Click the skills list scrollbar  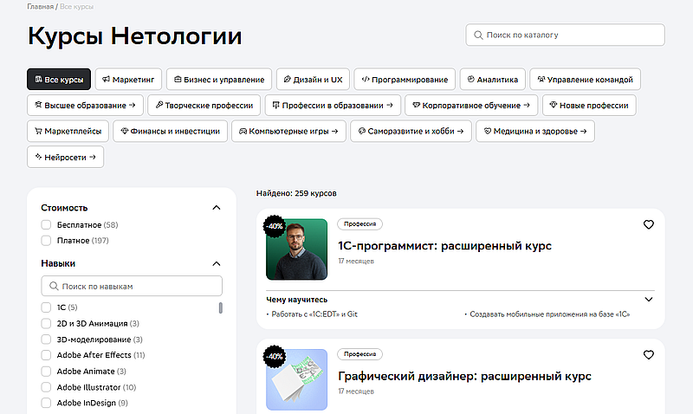[x=221, y=307]
